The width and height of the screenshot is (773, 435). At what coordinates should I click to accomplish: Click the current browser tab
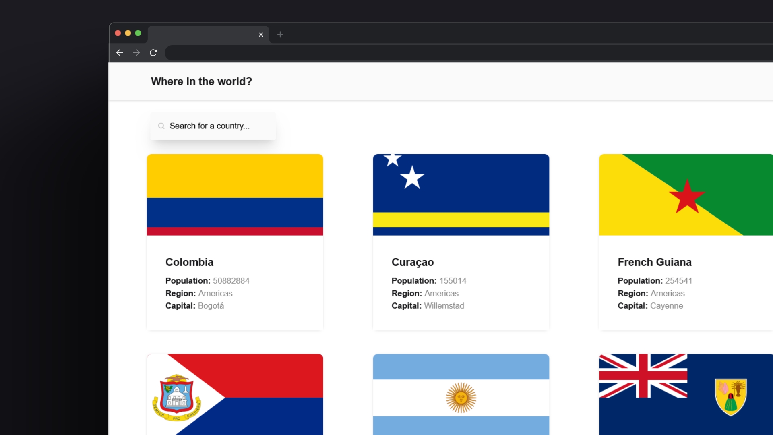click(x=205, y=35)
